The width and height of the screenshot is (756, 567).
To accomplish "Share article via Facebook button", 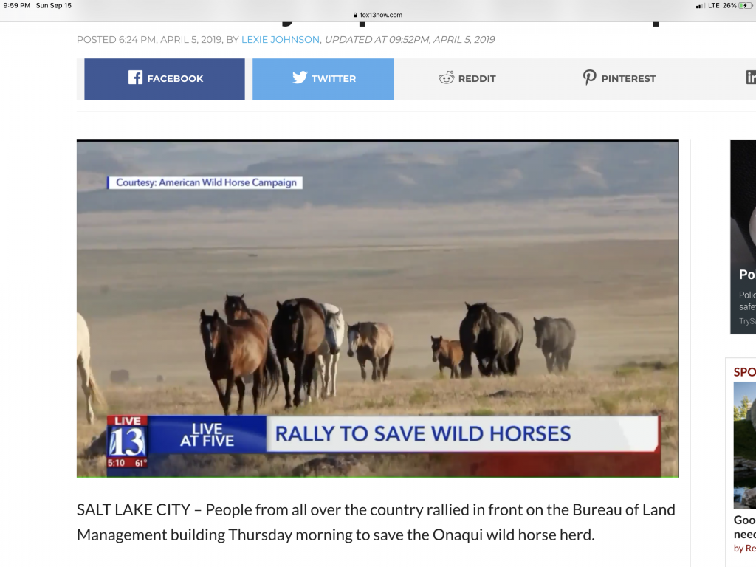I will [x=165, y=79].
